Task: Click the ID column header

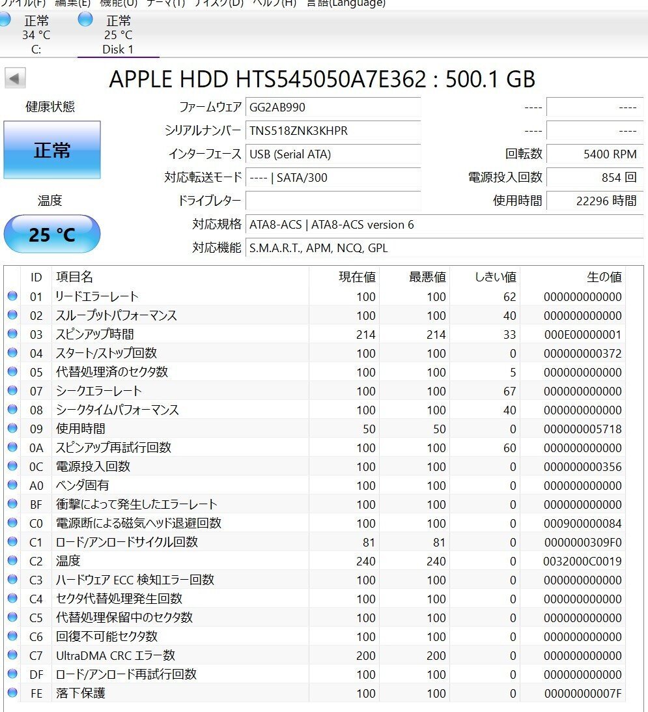Action: [36, 277]
